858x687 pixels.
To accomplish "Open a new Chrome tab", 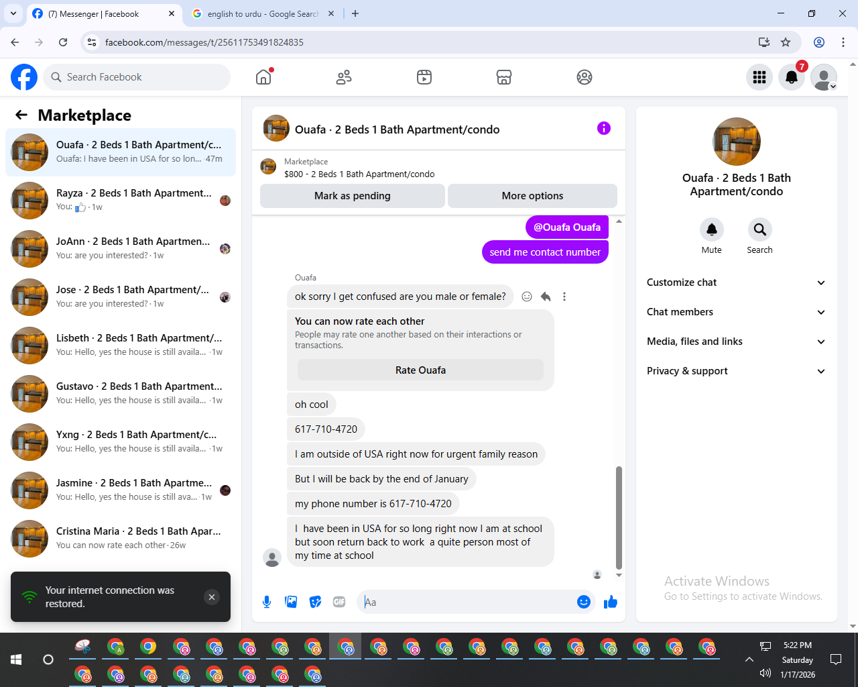I will [x=355, y=13].
